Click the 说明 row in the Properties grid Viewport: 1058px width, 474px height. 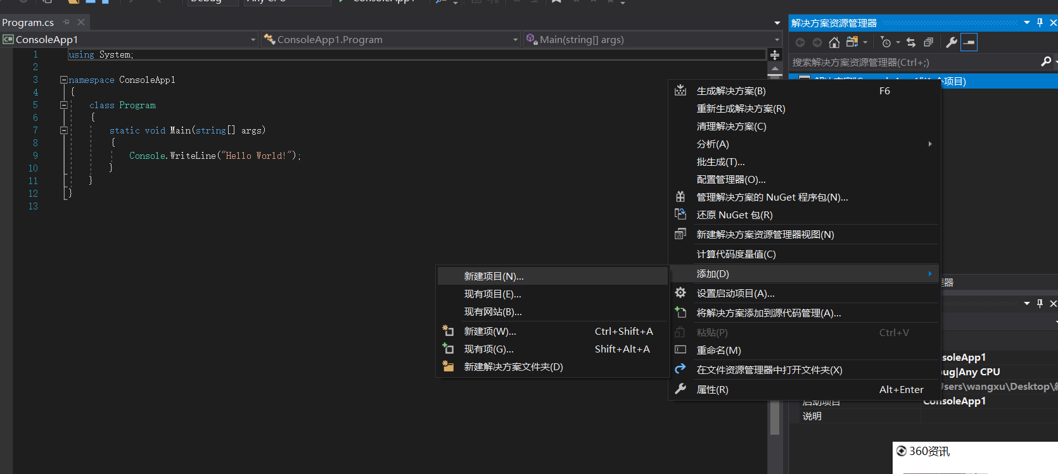click(x=923, y=416)
